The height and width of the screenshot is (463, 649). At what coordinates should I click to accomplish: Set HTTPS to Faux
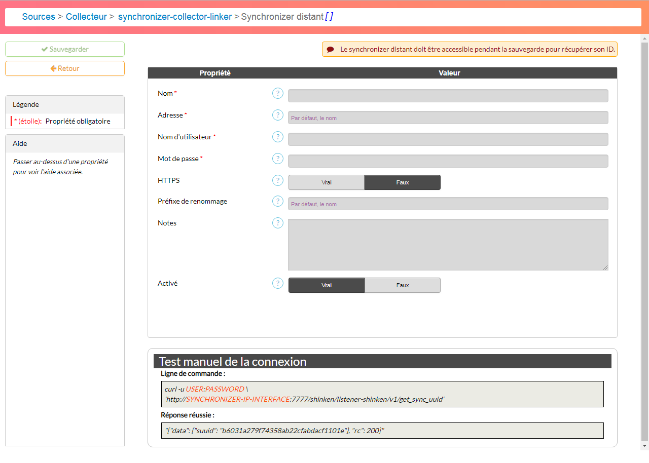click(403, 182)
